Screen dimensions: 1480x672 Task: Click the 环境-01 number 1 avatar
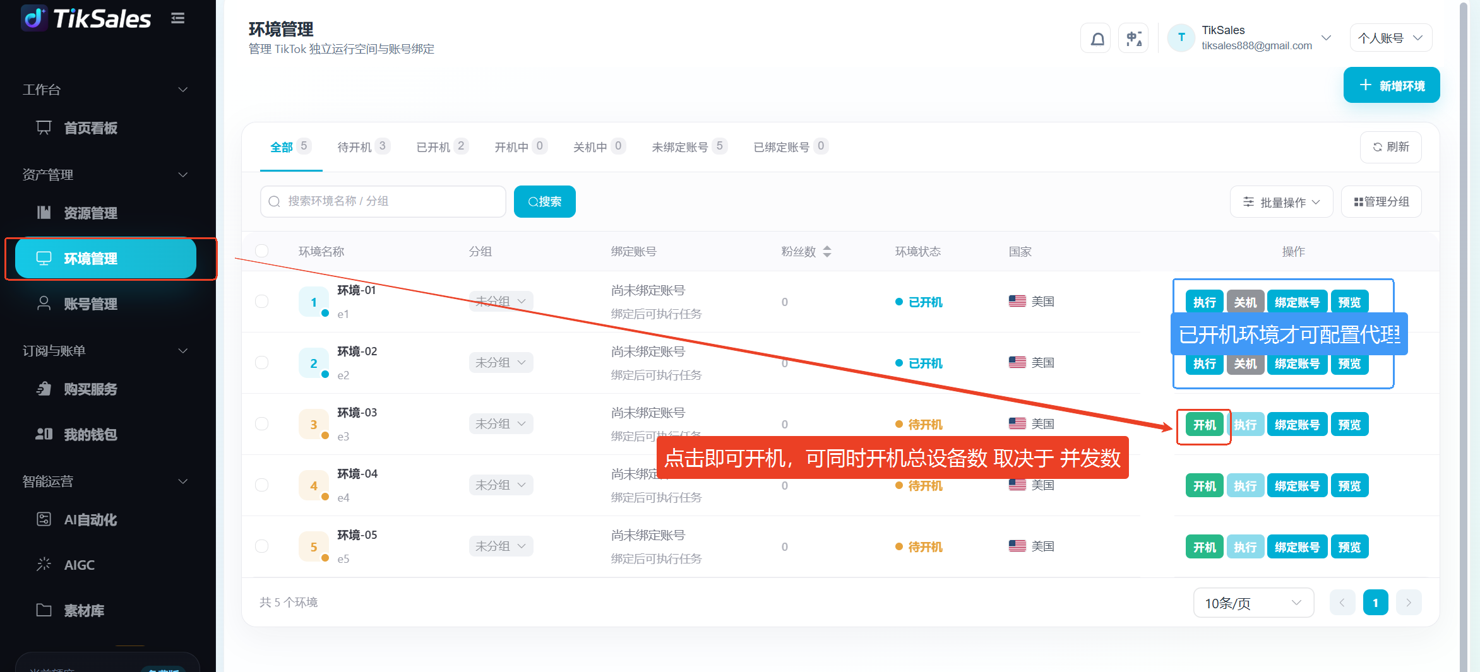point(314,302)
